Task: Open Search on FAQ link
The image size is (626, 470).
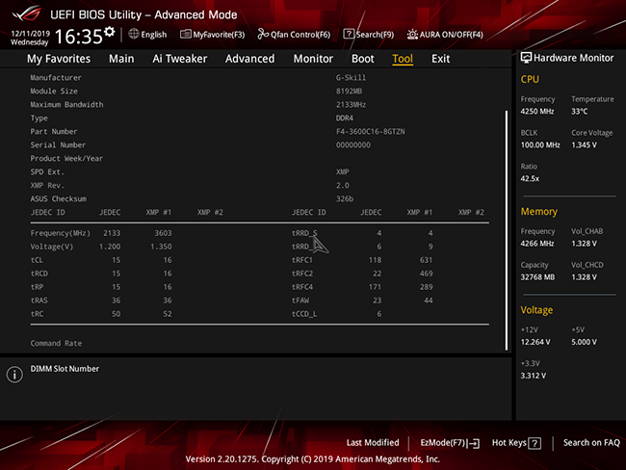Action: point(591,442)
